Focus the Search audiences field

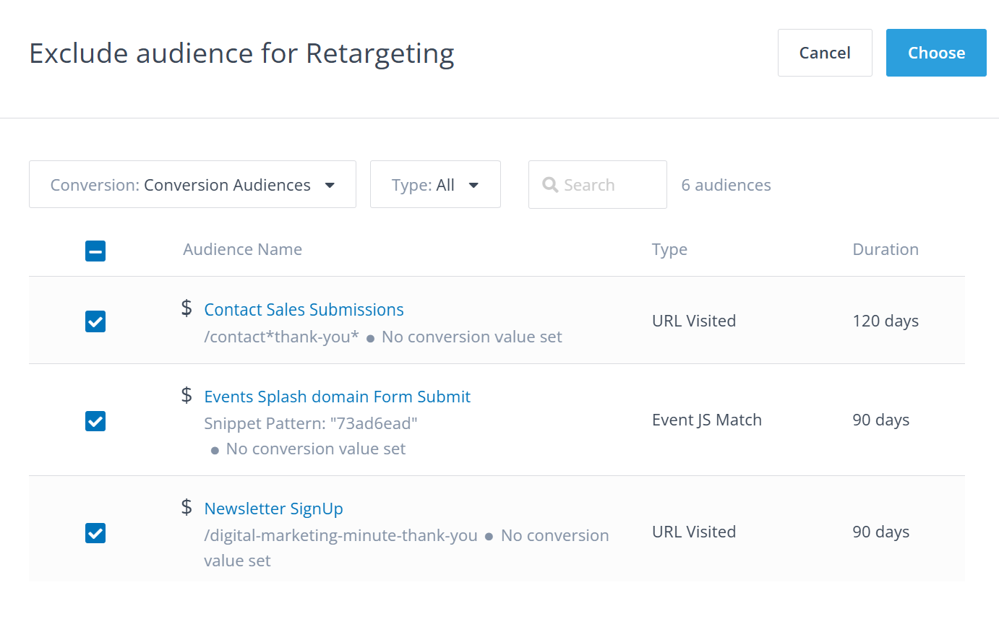pyautogui.click(x=597, y=184)
